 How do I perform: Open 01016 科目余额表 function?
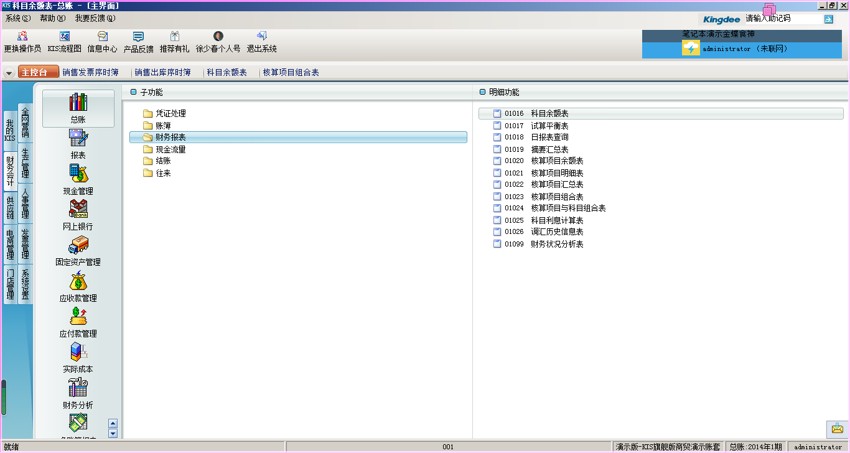[x=661, y=114]
